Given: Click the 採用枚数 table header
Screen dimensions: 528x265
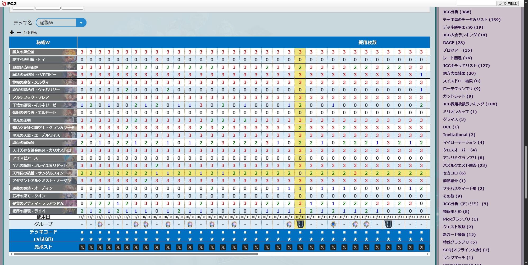Looking at the screenshot, I should [x=367, y=42].
